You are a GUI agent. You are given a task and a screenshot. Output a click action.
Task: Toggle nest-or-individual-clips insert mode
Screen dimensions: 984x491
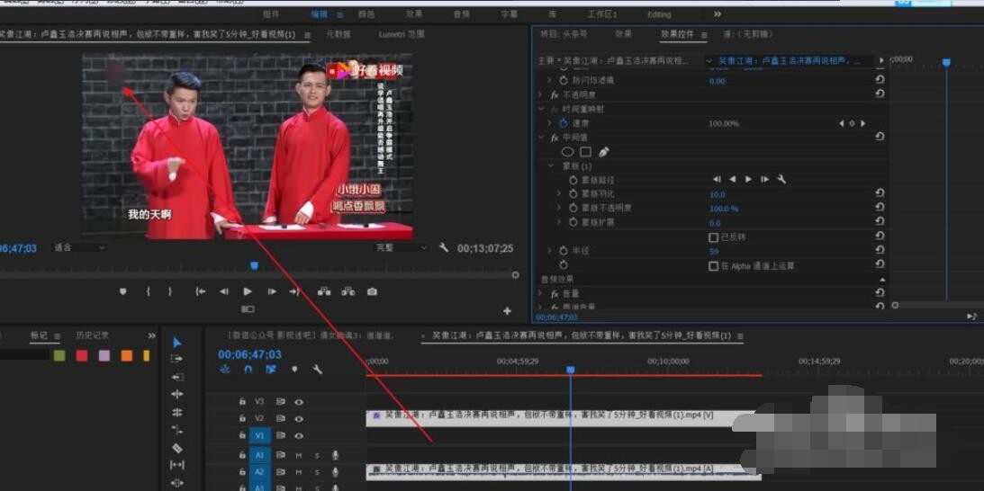point(225,370)
